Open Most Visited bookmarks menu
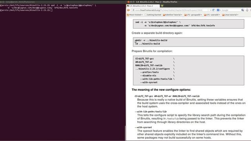The image size is (251, 141). point(135,15)
